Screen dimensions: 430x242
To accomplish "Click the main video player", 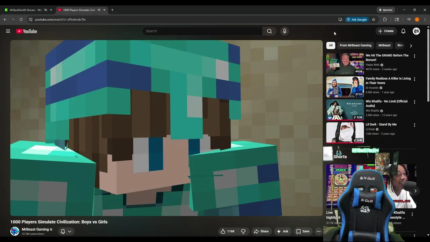I will coord(166,128).
